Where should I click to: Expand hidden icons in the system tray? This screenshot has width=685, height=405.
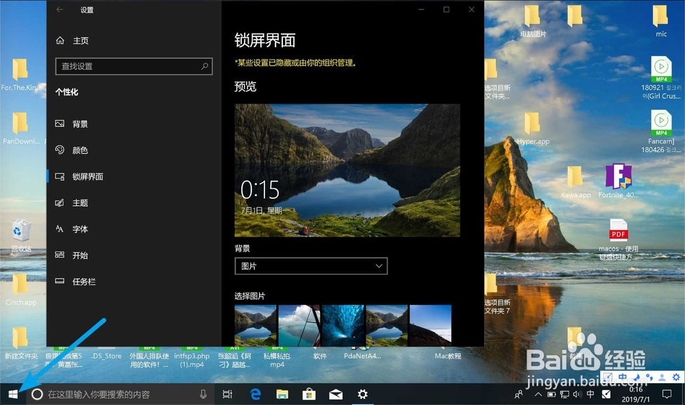pos(537,394)
